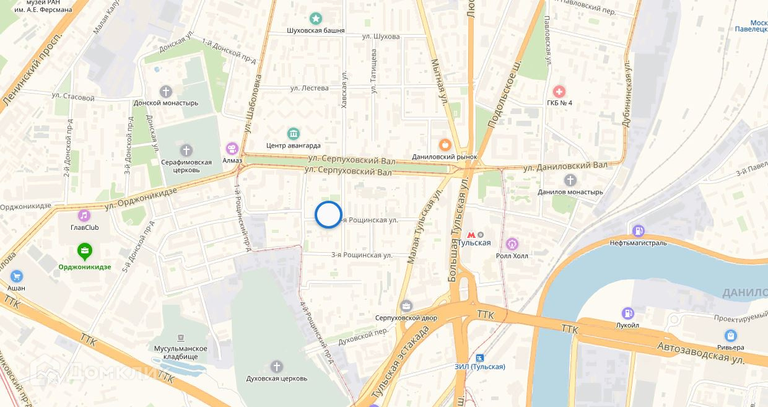Select the Центр авангарда museum icon

pos(293,134)
